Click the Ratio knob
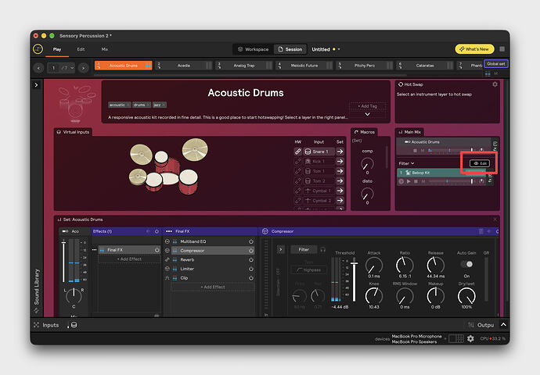Viewport: 540px width, 375px height. [x=405, y=265]
